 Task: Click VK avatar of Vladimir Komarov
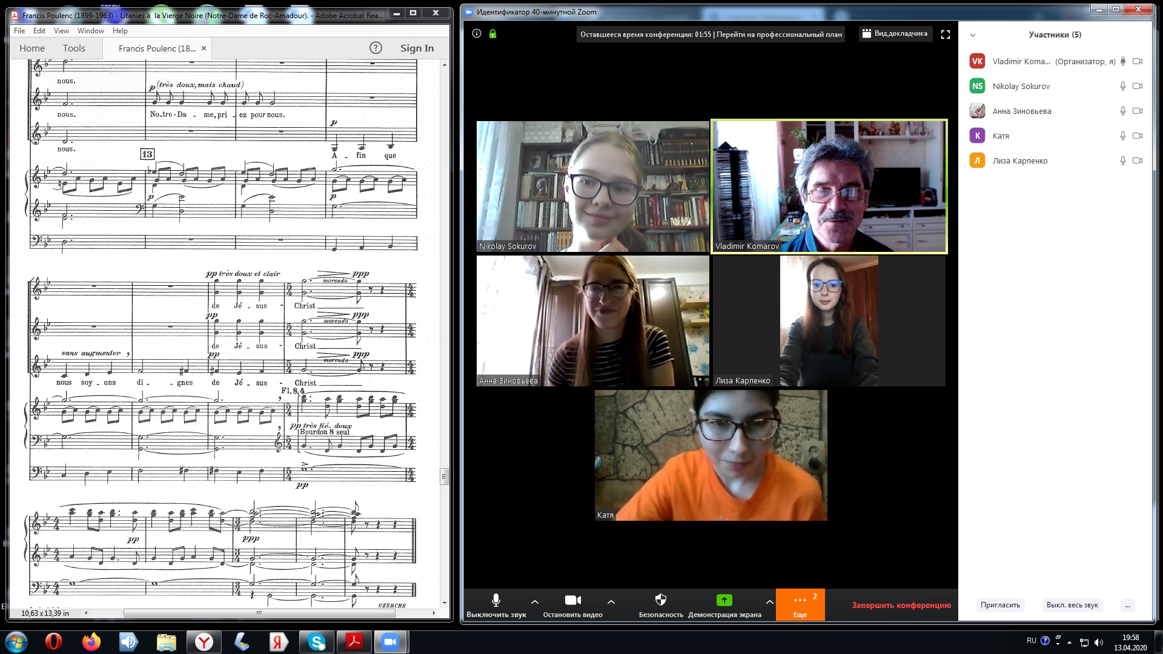pos(977,61)
